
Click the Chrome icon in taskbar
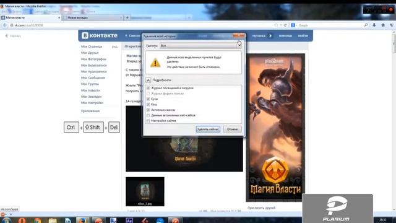[x=37, y=221]
